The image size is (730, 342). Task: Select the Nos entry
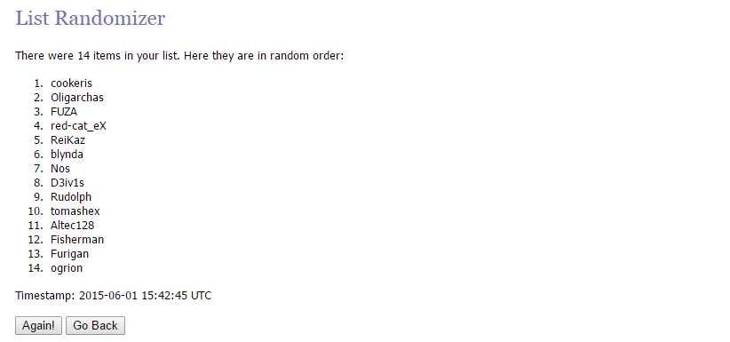(60, 169)
